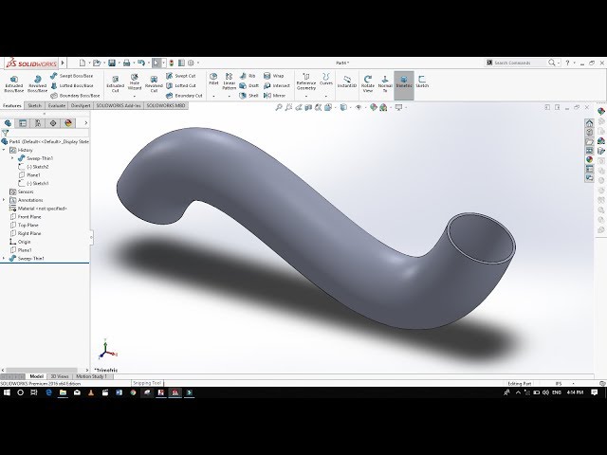Image resolution: width=607 pixels, height=455 pixels.
Task: Collapse the History tree node
Action: coord(4,150)
